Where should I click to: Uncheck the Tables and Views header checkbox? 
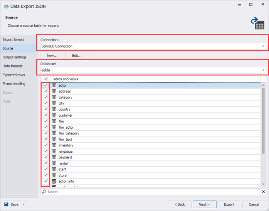point(46,79)
